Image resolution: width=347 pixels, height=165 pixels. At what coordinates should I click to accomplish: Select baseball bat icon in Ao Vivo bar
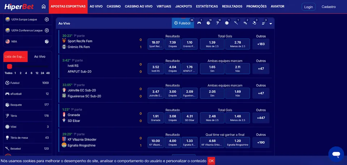coord(236,23)
